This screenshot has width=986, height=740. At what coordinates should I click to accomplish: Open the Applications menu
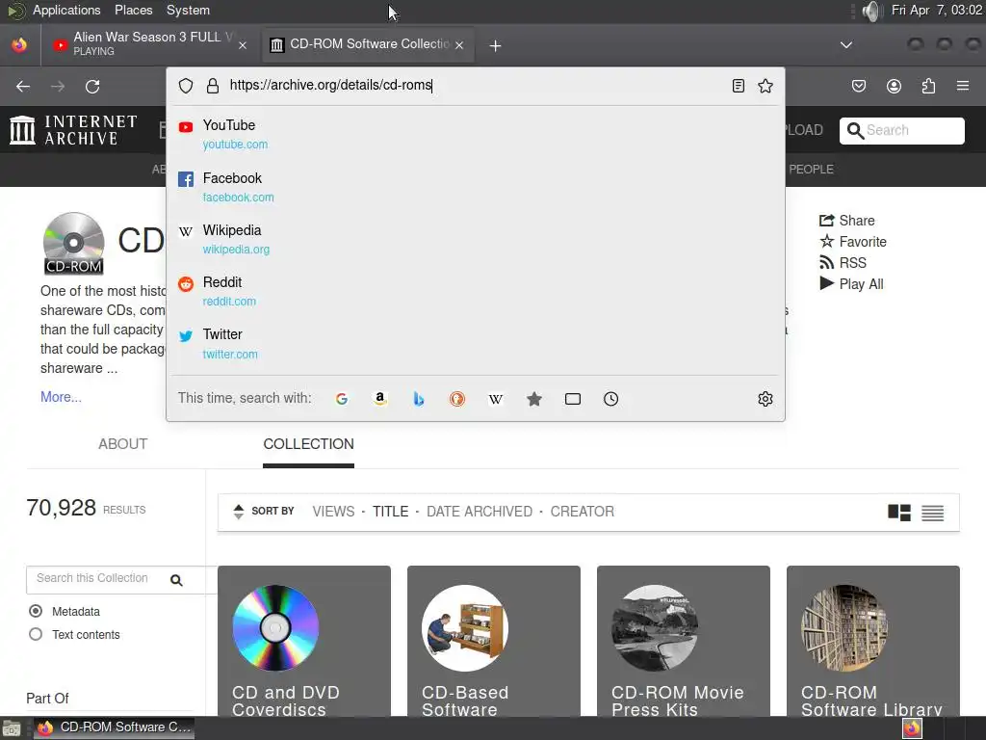[x=66, y=10]
